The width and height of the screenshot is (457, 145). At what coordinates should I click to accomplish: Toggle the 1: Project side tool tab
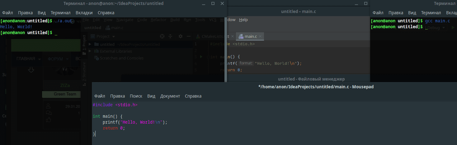click(83, 43)
